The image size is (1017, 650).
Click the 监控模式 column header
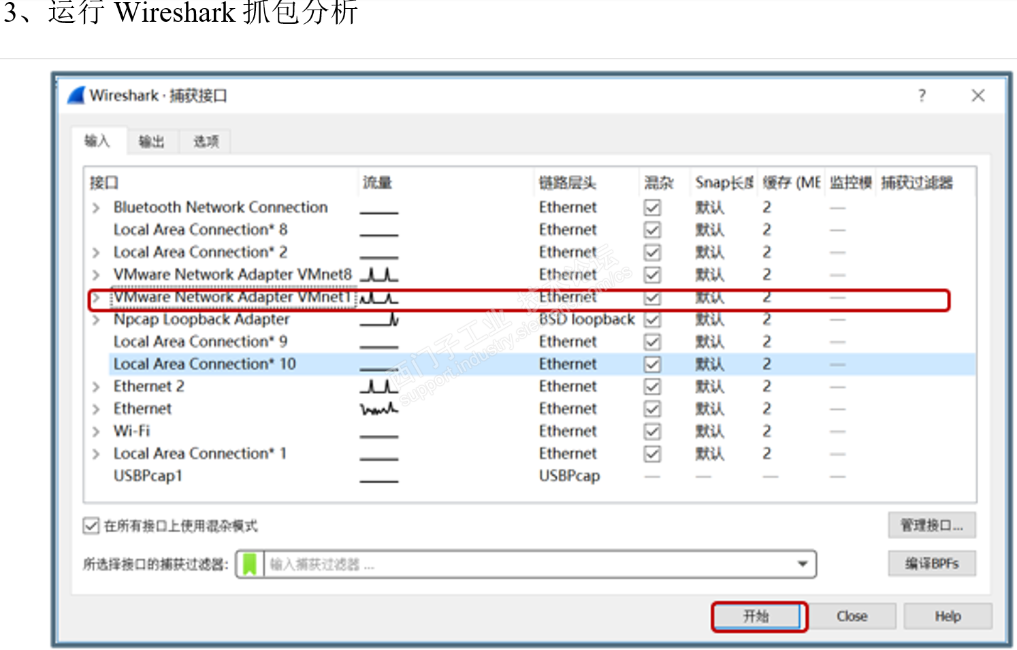click(851, 183)
